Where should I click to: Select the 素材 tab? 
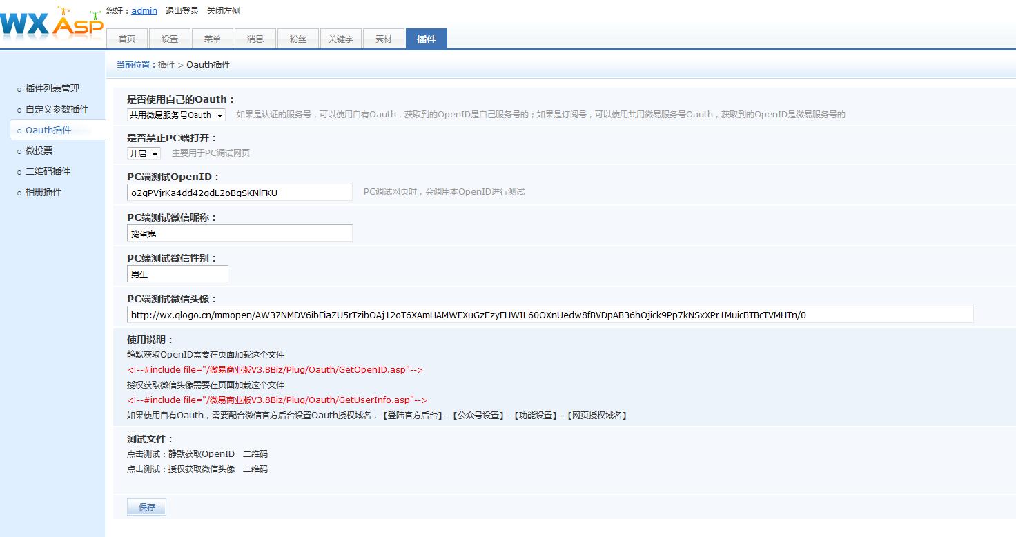pyautogui.click(x=384, y=39)
